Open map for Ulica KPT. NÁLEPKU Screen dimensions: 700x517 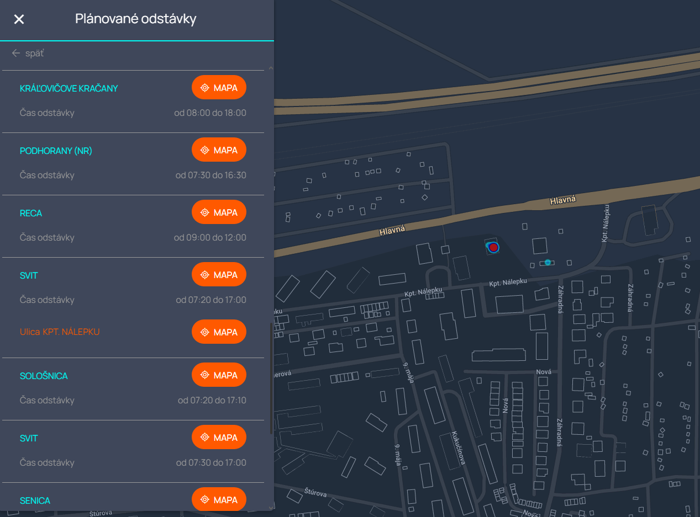pos(219,332)
